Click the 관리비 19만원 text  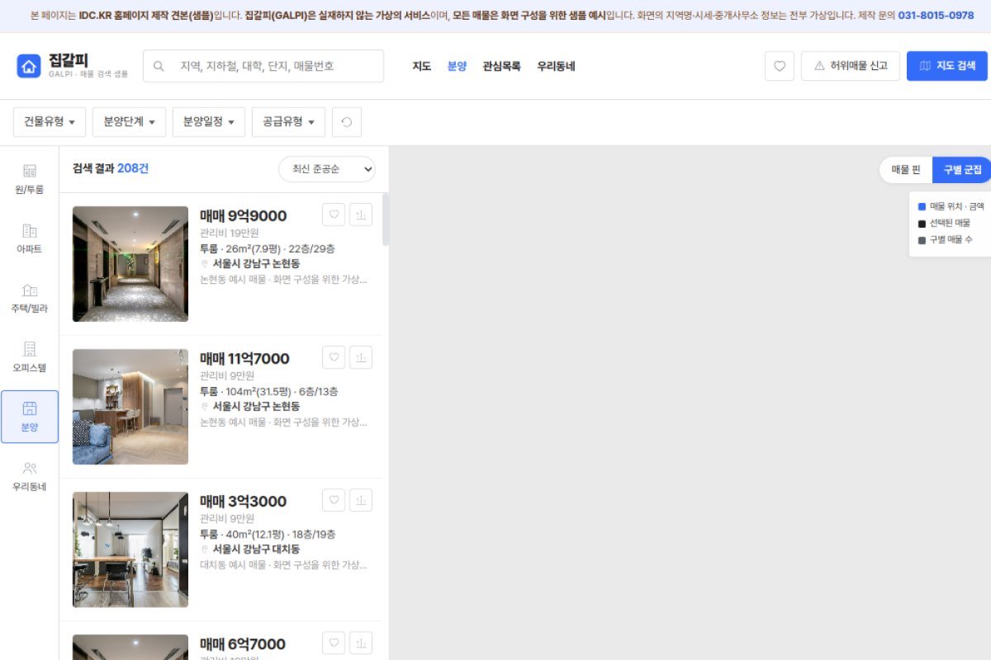(x=230, y=233)
